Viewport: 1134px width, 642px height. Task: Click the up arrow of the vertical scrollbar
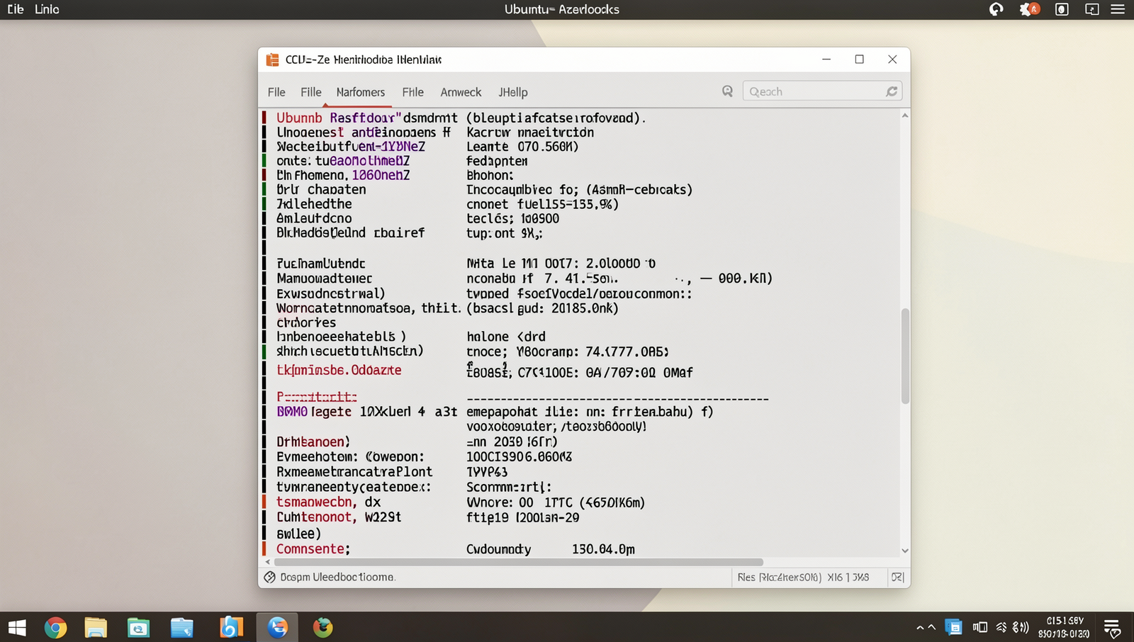pyautogui.click(x=905, y=116)
